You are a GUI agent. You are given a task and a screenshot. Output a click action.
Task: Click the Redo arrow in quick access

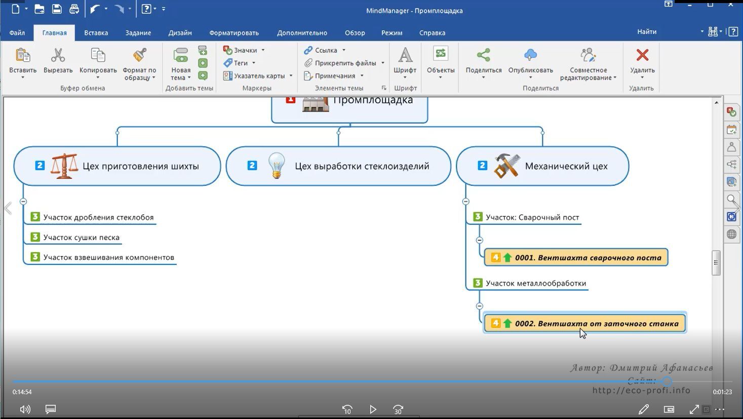coord(119,9)
